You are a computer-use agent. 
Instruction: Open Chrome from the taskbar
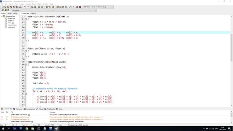click(27, 128)
